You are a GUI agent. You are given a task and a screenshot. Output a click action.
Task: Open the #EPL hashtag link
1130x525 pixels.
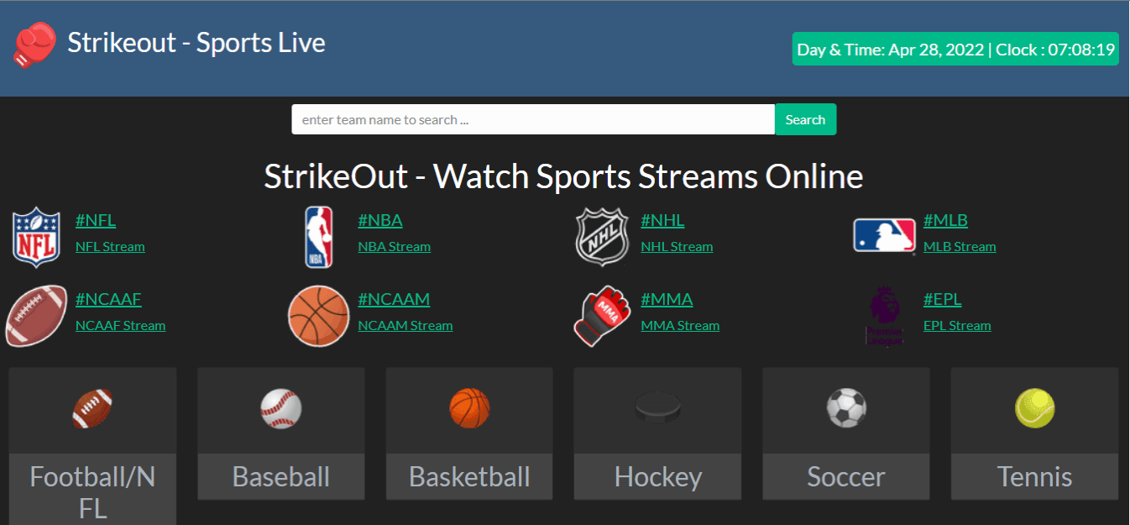pyautogui.click(x=943, y=300)
